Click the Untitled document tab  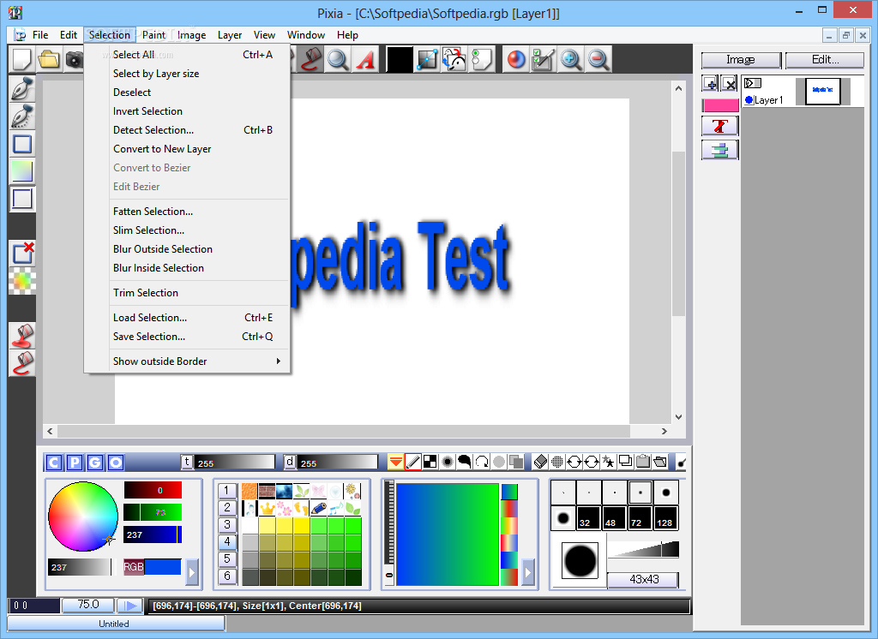pyautogui.click(x=114, y=624)
